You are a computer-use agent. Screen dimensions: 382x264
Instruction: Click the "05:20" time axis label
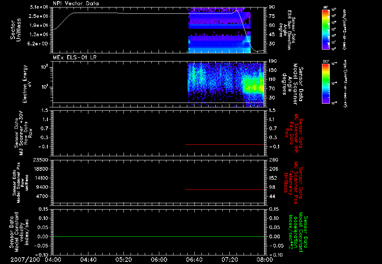pyautogui.click(x=124, y=260)
